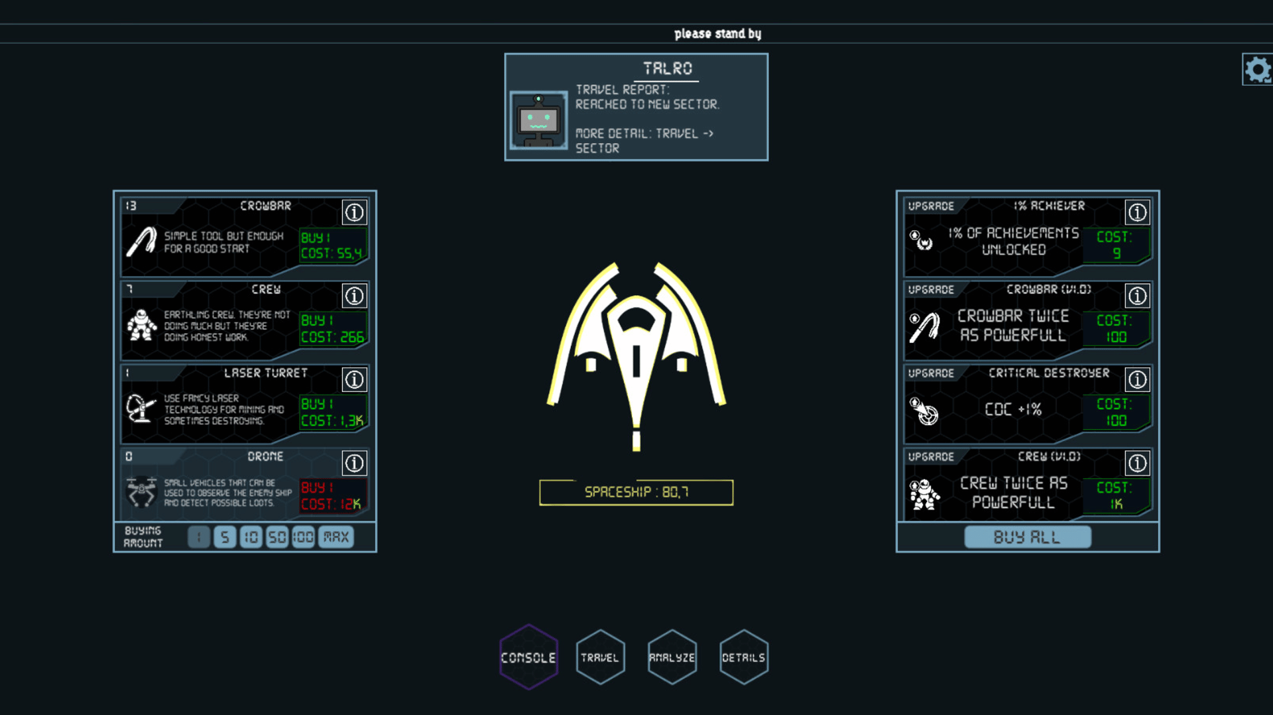Open info icon for Crowbar item

pos(354,212)
